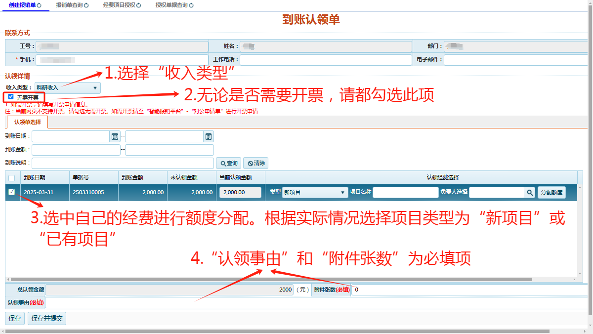Select the 认领单选择 tab
This screenshot has width=593, height=334.
pyautogui.click(x=27, y=122)
